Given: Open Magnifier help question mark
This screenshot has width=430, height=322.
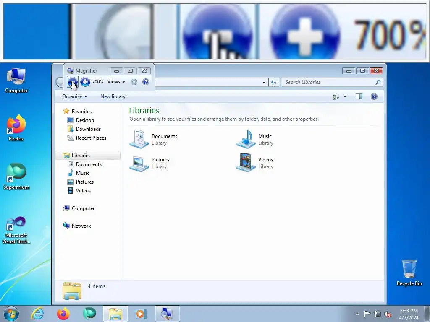Looking at the screenshot, I should (x=146, y=82).
